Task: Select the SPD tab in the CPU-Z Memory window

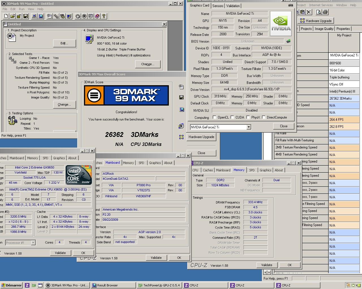Action: tap(252, 170)
